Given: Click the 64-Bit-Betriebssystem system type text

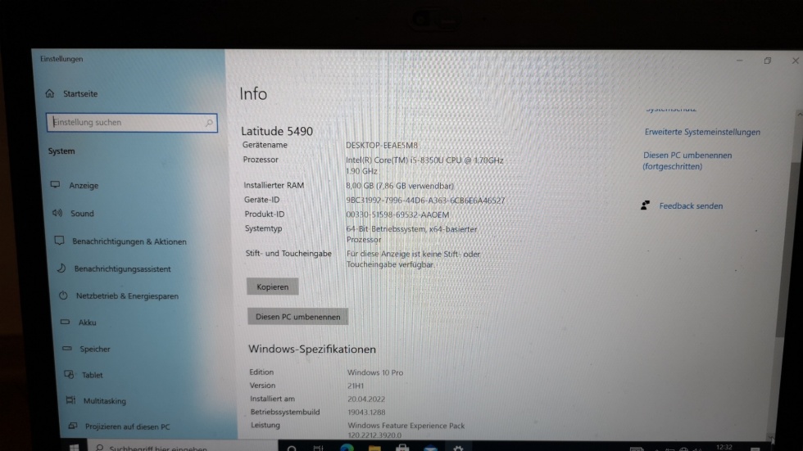Looking at the screenshot, I should point(411,234).
